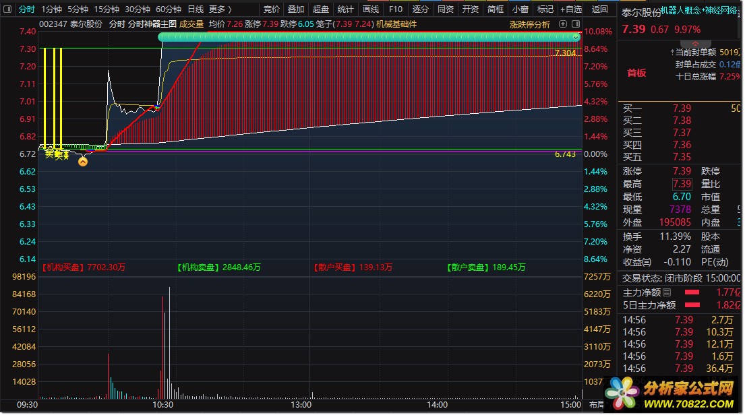Click the 同资 toolbar button
The width and height of the screenshot is (745, 415).
click(445, 9)
